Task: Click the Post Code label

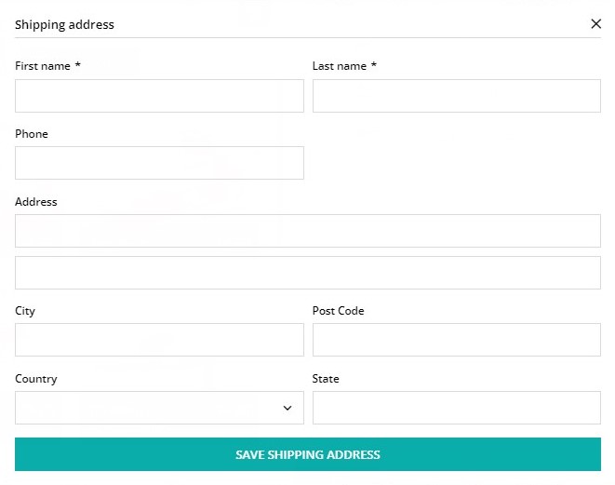Action: (338, 311)
